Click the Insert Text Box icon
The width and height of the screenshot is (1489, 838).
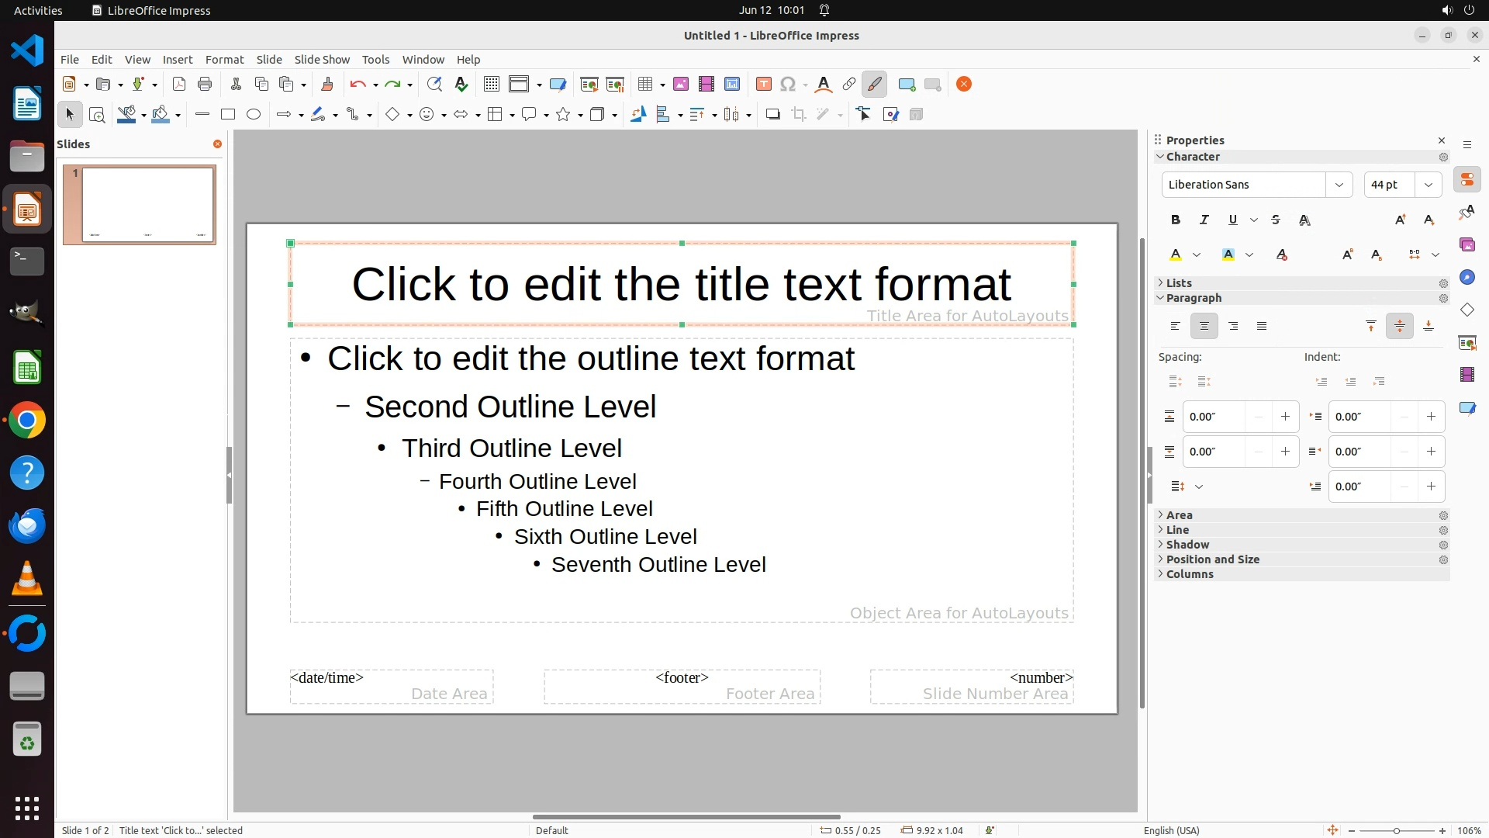click(763, 85)
